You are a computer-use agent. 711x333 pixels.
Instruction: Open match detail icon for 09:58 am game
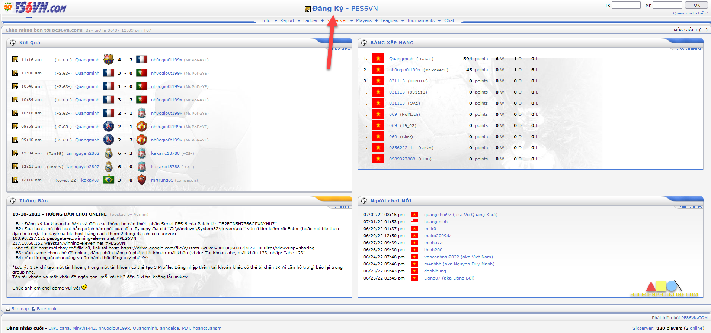click(15, 126)
